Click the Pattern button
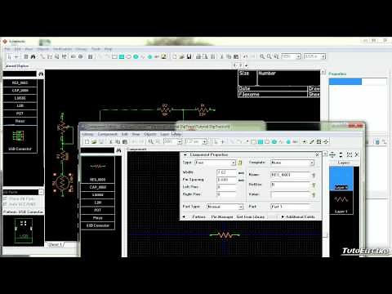The width and height of the screenshot is (392, 294). click(x=198, y=217)
